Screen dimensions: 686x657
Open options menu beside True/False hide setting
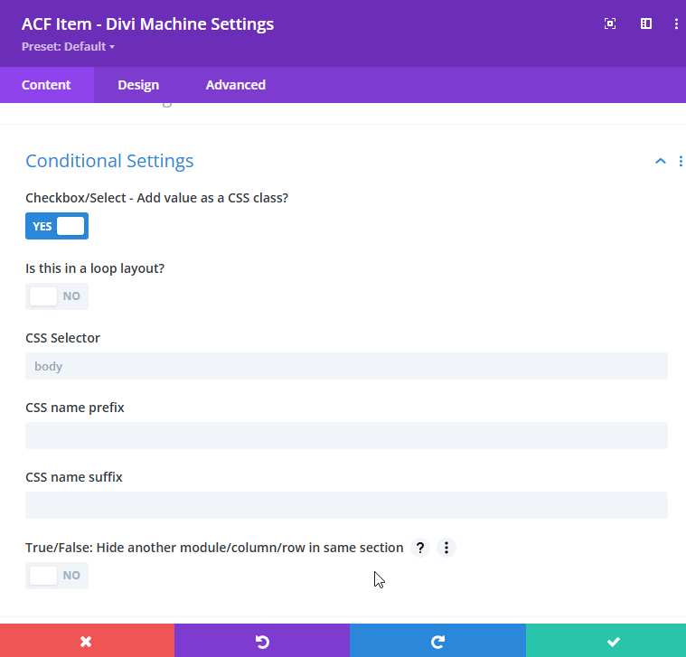pos(446,548)
